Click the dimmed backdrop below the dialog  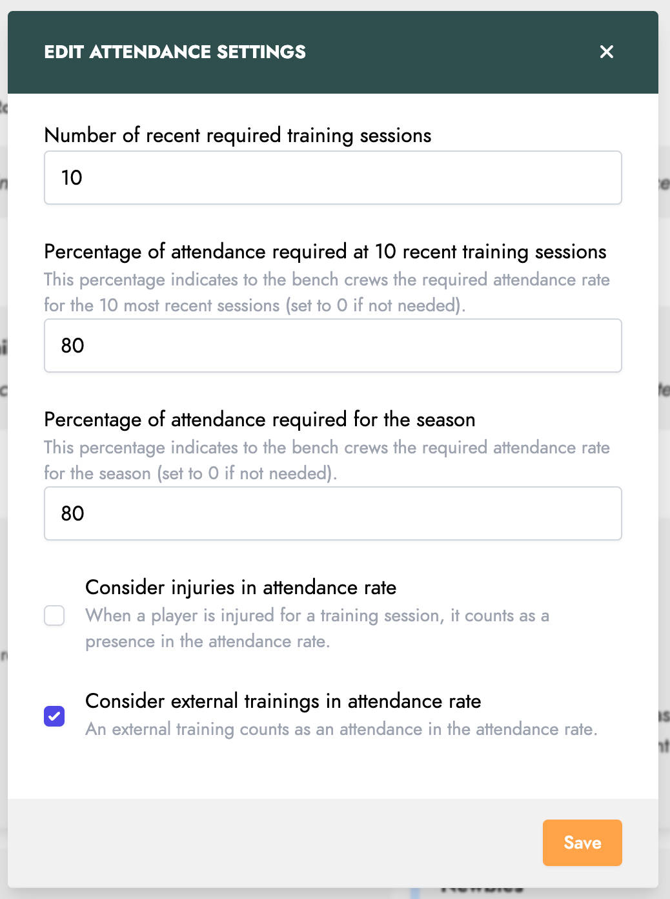click(x=258, y=893)
